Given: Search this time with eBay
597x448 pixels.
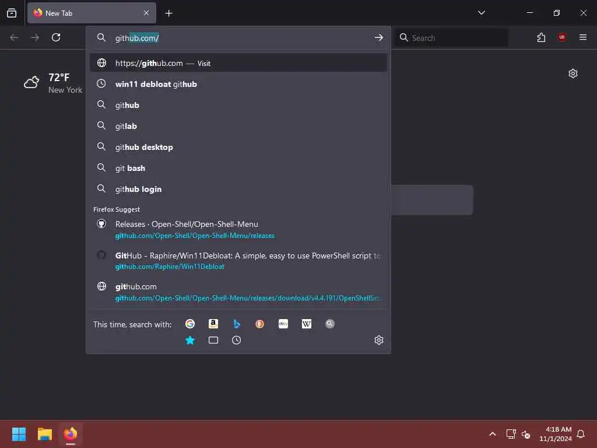Looking at the screenshot, I should [x=283, y=324].
